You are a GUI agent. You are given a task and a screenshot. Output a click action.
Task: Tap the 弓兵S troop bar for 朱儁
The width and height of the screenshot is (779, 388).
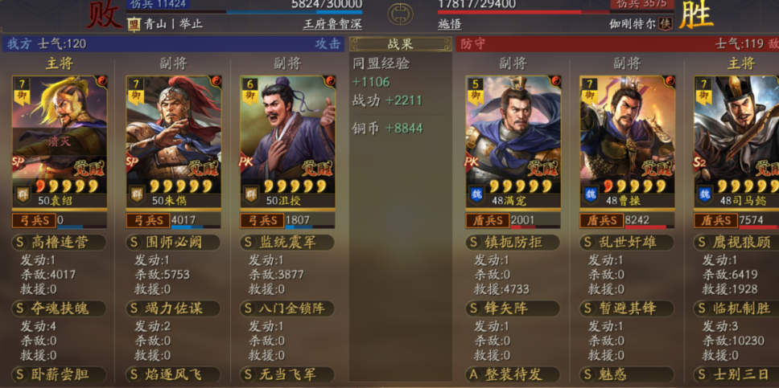[173, 220]
